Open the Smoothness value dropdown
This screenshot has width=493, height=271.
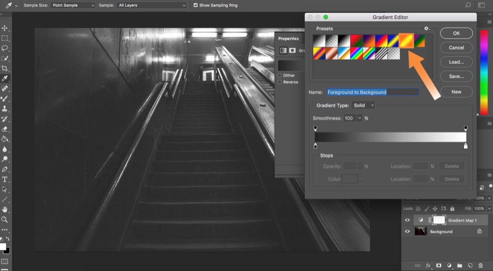(x=359, y=118)
